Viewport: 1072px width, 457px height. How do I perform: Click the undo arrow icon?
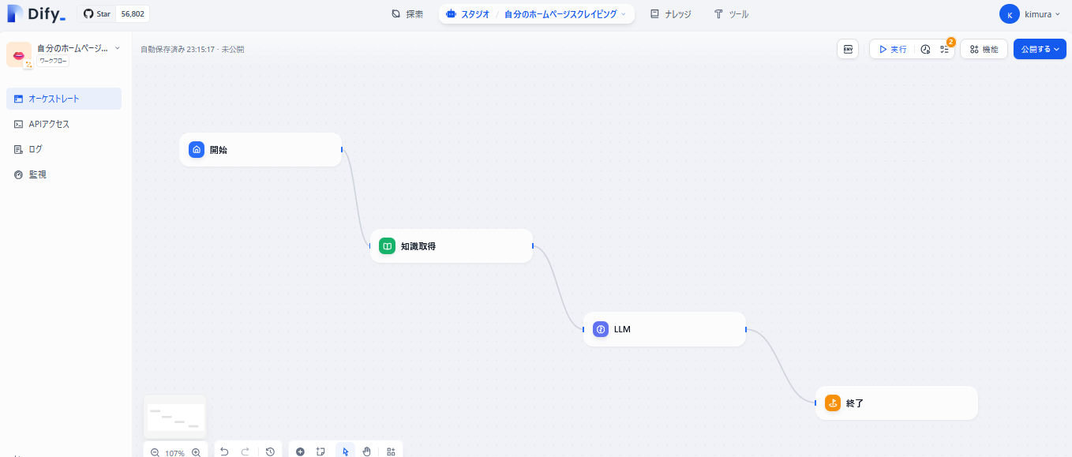[x=224, y=451]
